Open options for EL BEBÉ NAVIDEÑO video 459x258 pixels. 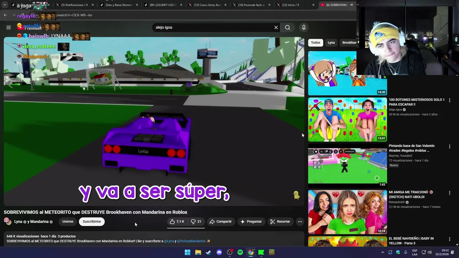point(449,239)
